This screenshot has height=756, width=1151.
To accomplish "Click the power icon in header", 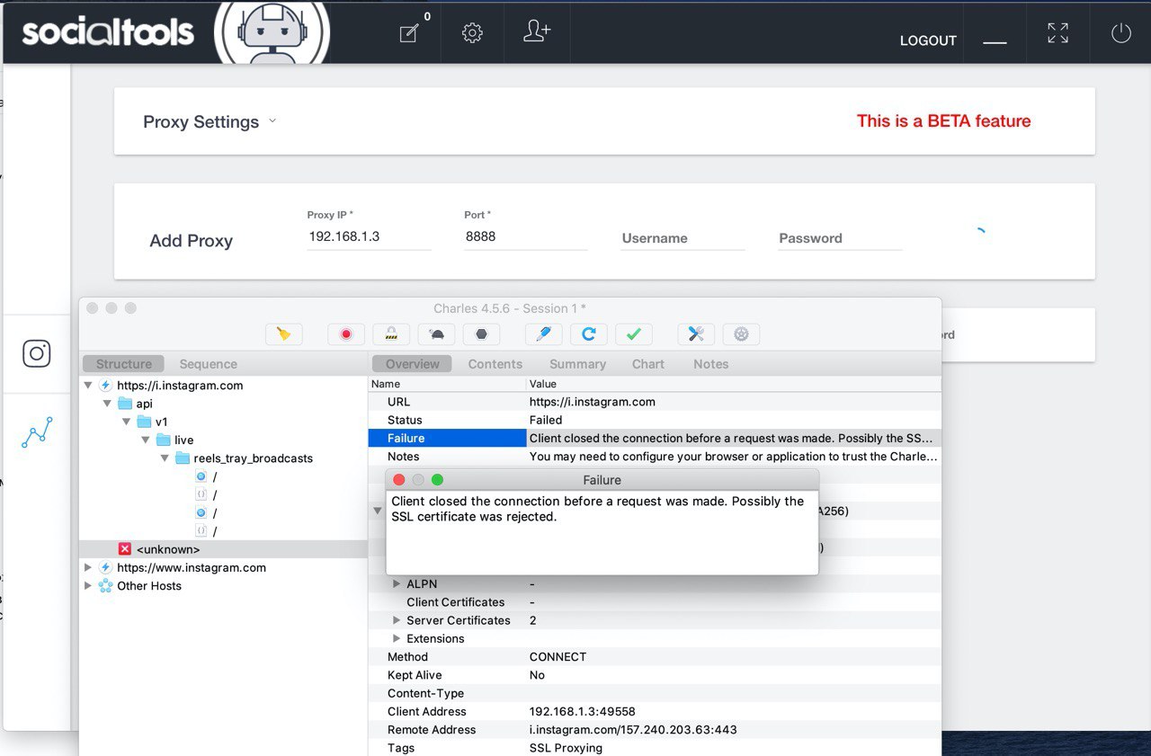I will [1120, 33].
